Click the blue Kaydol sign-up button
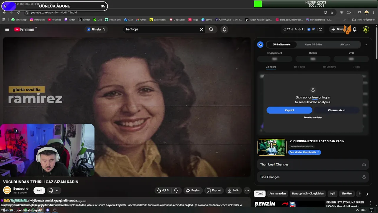Viewport: 378px width, 213px height. tap(289, 110)
